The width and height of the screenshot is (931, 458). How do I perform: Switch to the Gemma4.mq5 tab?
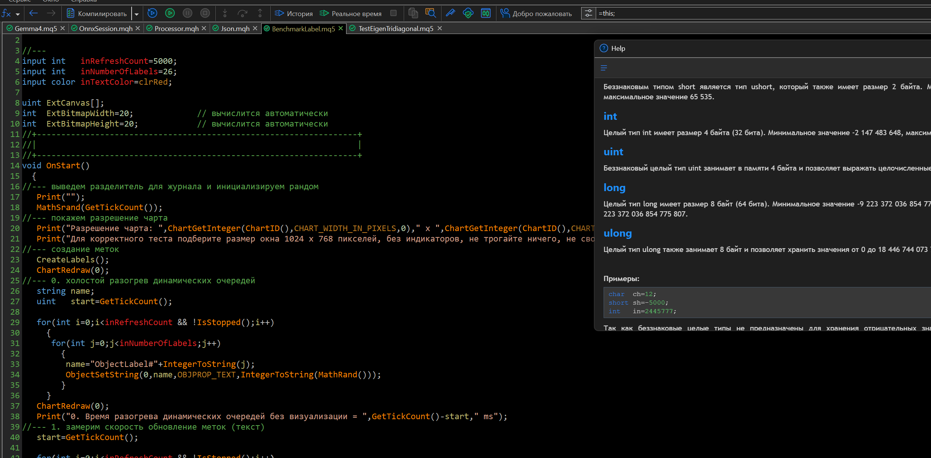click(36, 29)
